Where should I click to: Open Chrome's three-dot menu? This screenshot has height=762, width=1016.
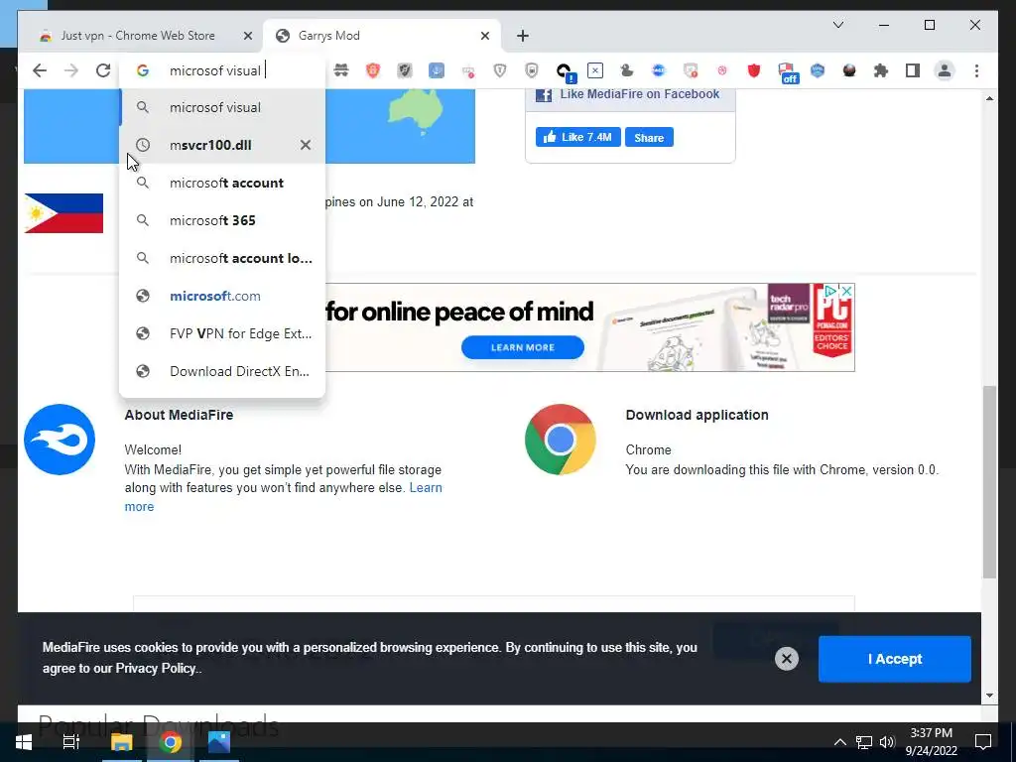pyautogui.click(x=976, y=70)
